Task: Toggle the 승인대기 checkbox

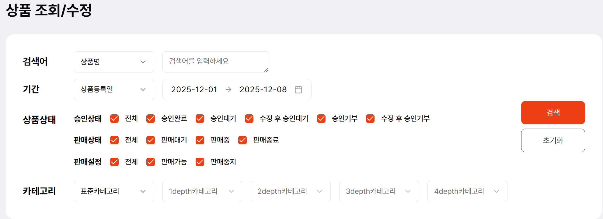Action: (200, 119)
